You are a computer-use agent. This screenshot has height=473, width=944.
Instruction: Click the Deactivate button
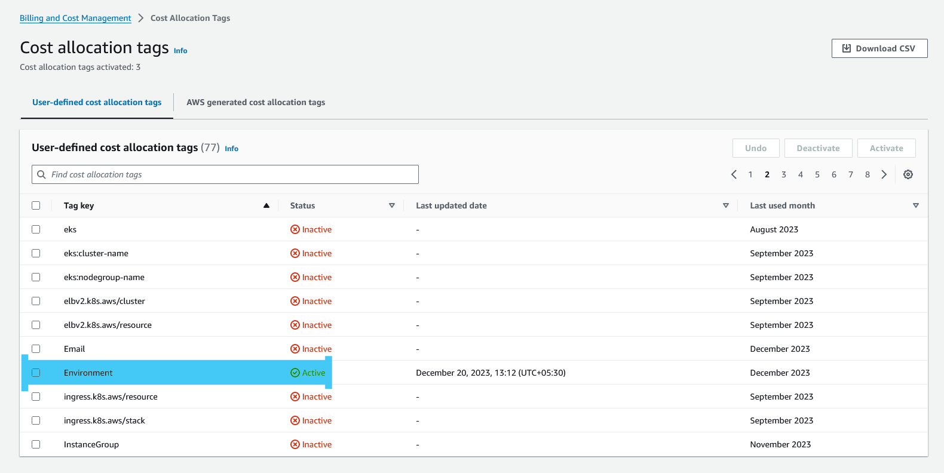818,148
